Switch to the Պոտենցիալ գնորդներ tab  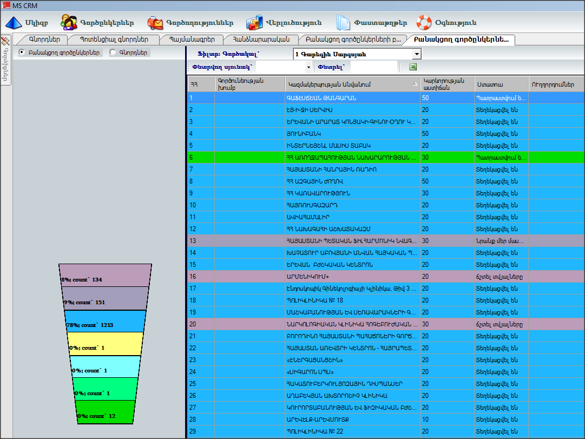coord(114,40)
